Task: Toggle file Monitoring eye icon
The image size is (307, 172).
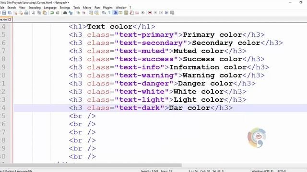Action: click(143, 13)
